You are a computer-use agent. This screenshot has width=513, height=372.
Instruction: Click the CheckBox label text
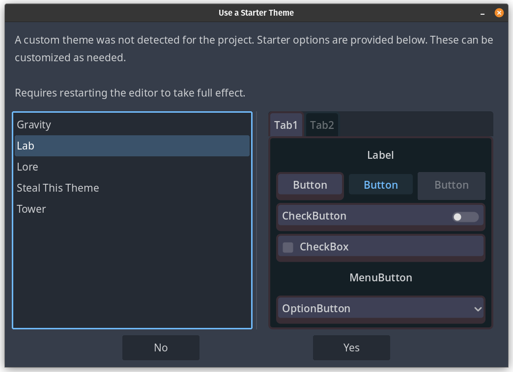pyautogui.click(x=324, y=247)
